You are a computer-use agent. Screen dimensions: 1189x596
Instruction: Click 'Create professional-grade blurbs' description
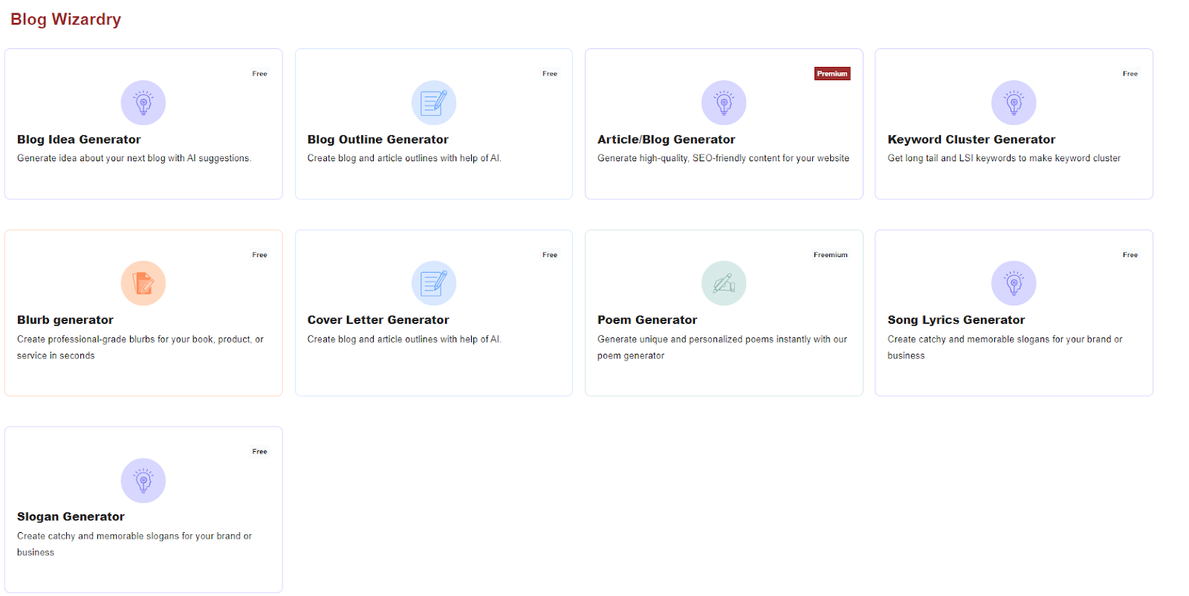[140, 347]
